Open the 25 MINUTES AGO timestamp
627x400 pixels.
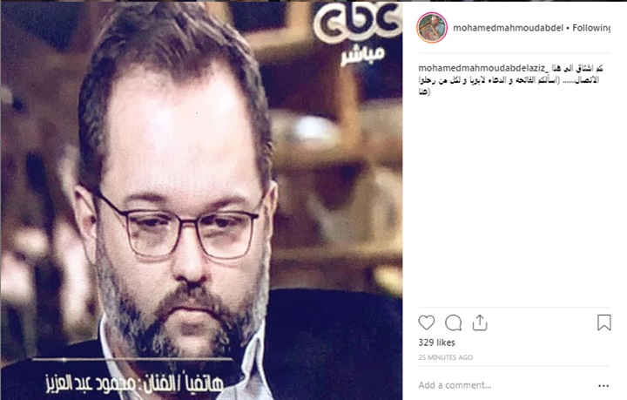pos(446,357)
